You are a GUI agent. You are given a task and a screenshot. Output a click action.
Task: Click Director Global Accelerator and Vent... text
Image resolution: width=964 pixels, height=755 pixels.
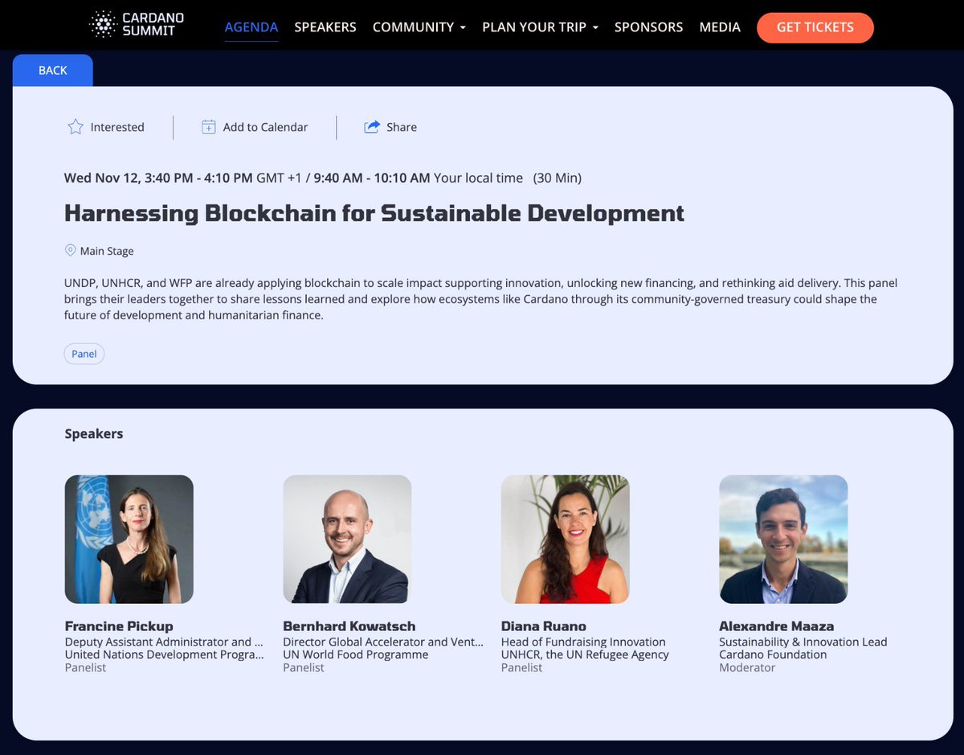(x=384, y=642)
